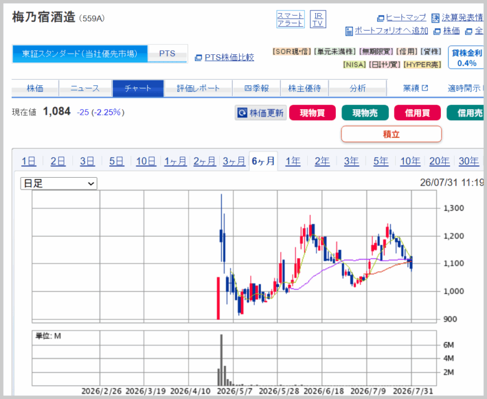Set chart period to 2年

point(322,161)
